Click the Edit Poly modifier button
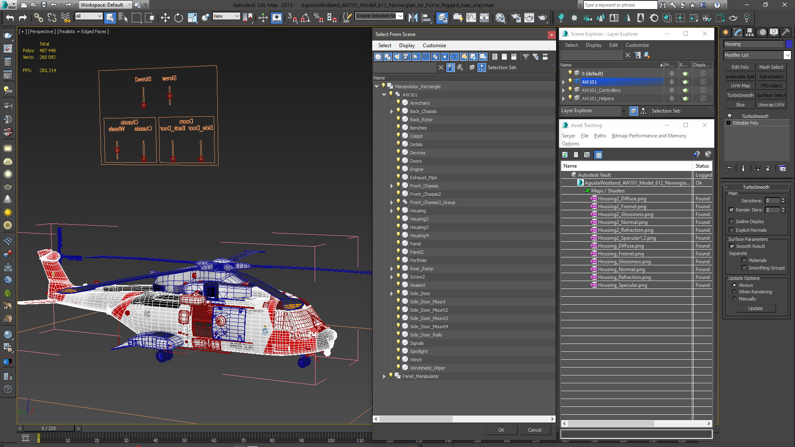The height and width of the screenshot is (447, 795). pos(740,67)
